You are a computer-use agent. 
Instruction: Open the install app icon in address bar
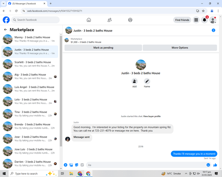pyautogui.click(x=198, y=11)
